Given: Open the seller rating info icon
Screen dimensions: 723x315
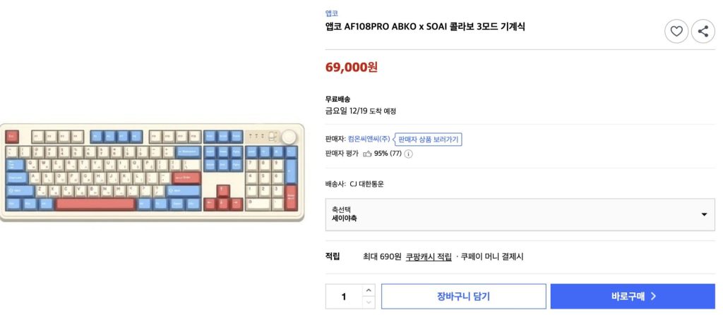Looking at the screenshot, I should coord(408,154).
